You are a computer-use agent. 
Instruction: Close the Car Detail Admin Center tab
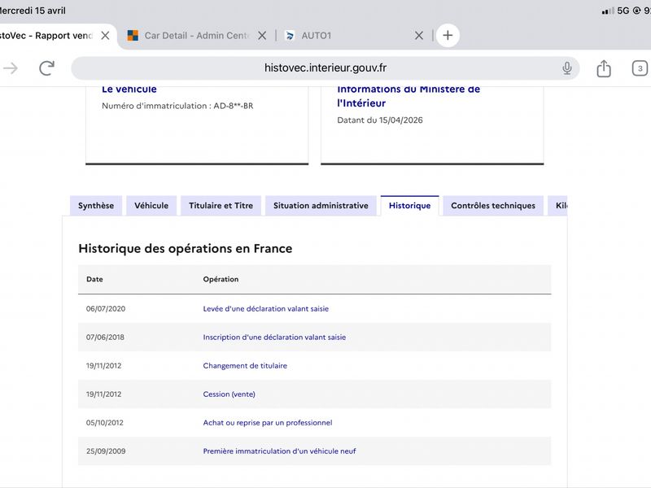coord(262,36)
